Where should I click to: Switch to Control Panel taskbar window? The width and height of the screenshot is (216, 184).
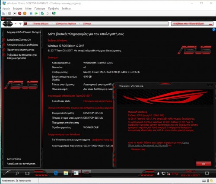[76, 173]
